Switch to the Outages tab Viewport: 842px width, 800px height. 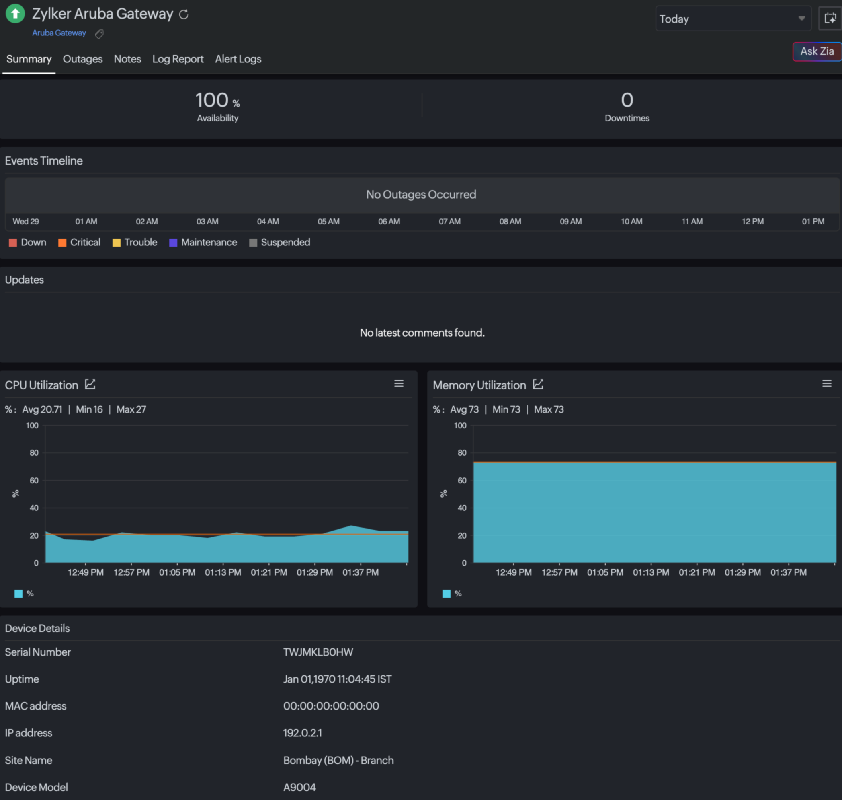(83, 59)
